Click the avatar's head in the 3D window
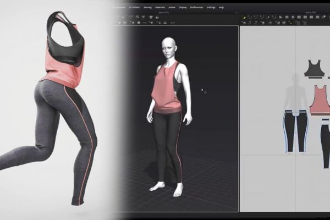 click(168, 48)
